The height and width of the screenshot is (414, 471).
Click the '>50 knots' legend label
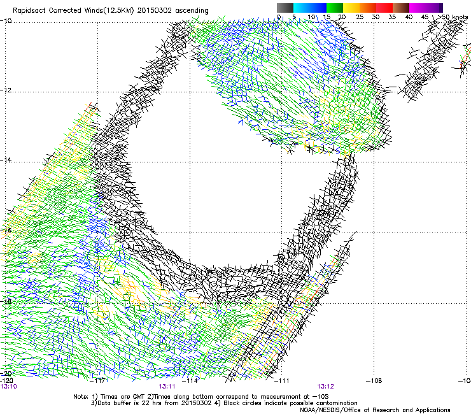[453, 17]
